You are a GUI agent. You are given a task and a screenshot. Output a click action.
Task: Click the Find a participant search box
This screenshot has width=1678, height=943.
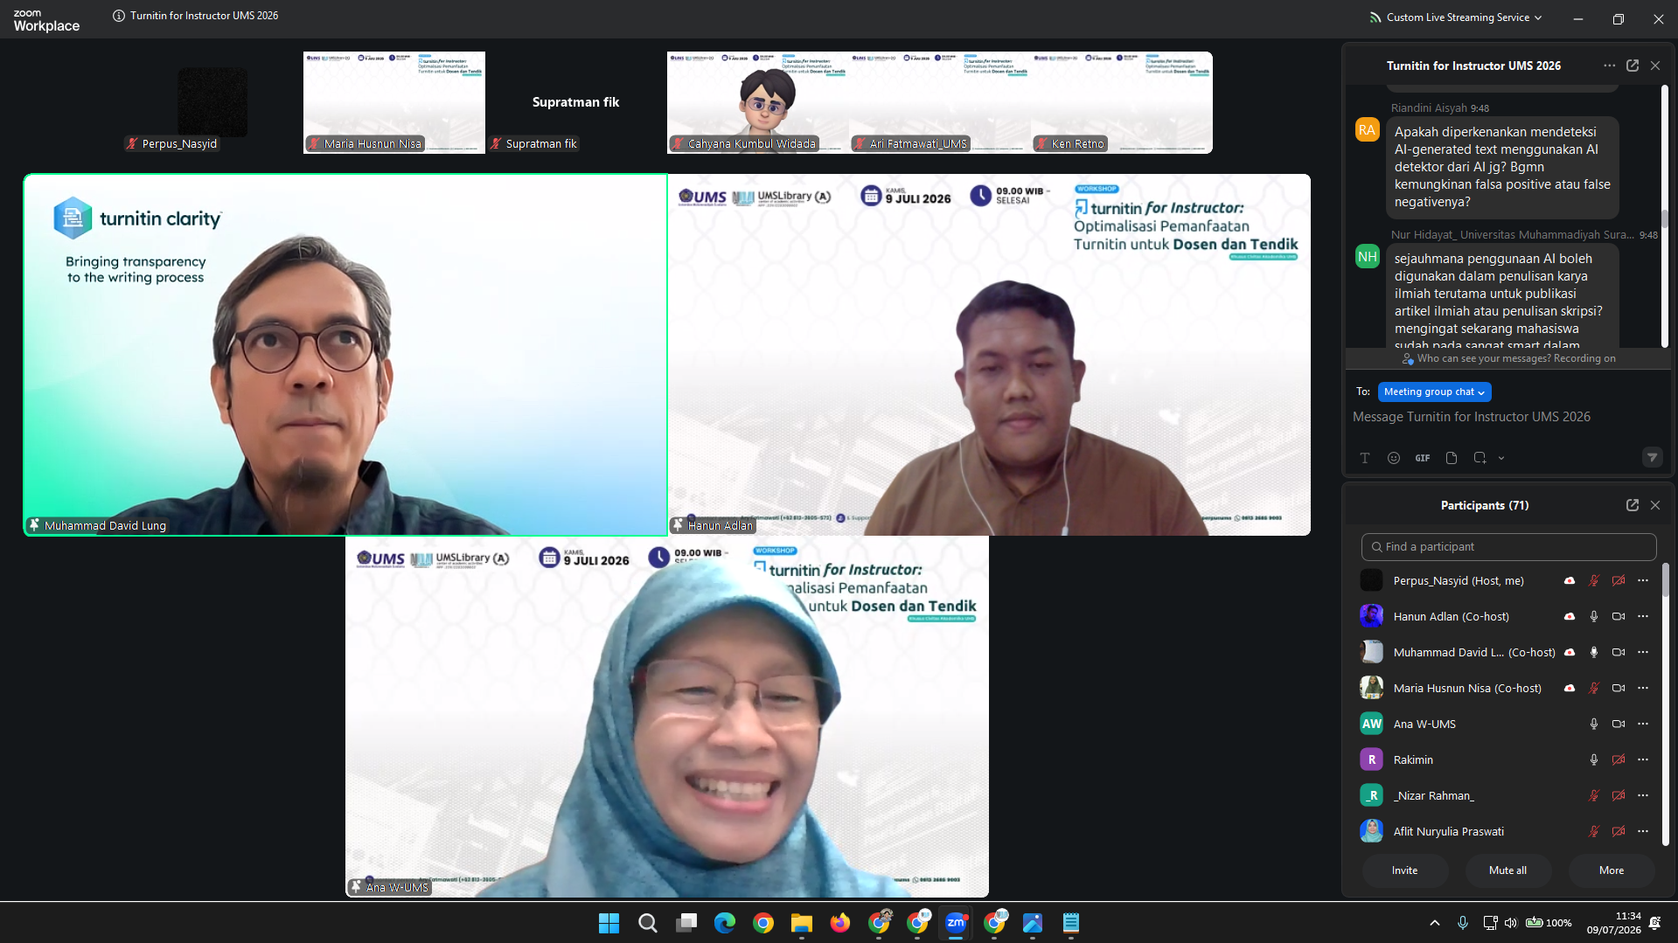coord(1508,547)
